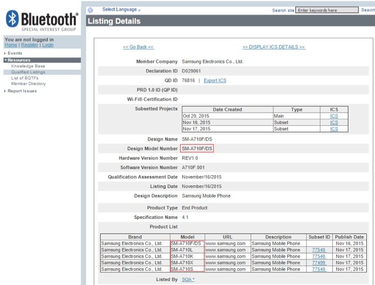Click Qualification Assessment Date value November/16/2015

[x=202, y=177]
